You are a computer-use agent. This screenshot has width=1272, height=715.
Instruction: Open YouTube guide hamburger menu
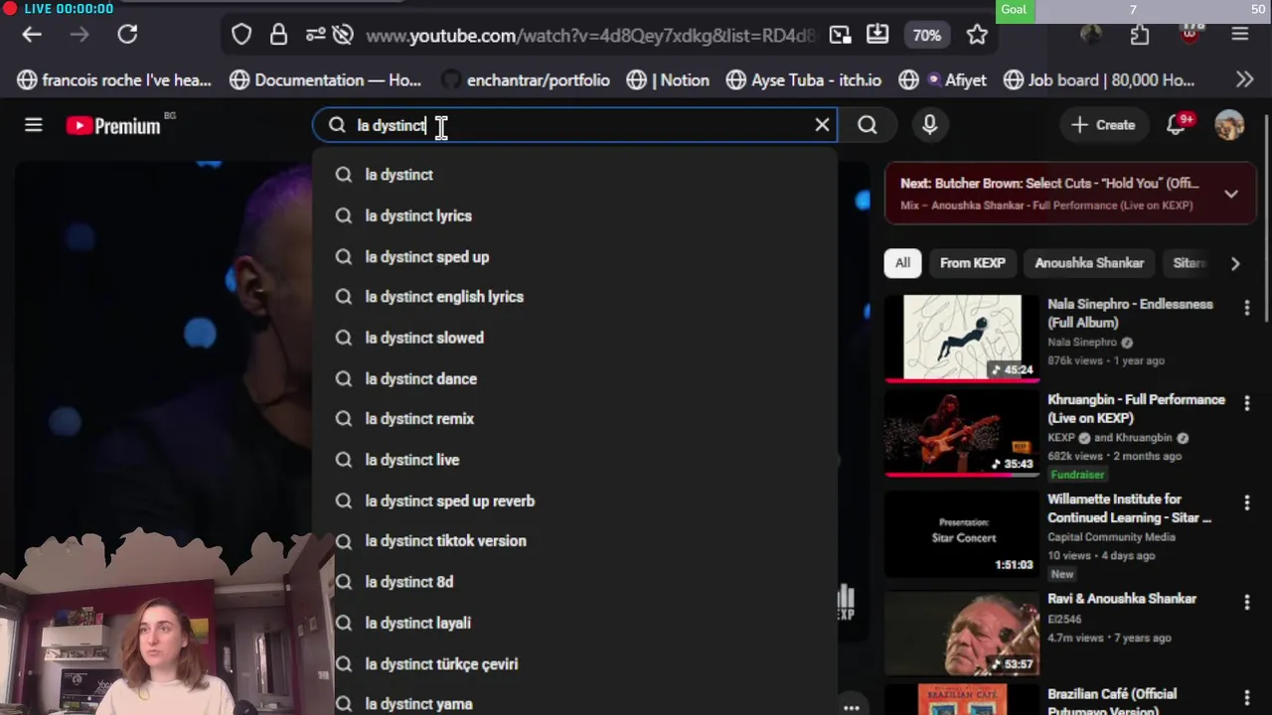(34, 125)
